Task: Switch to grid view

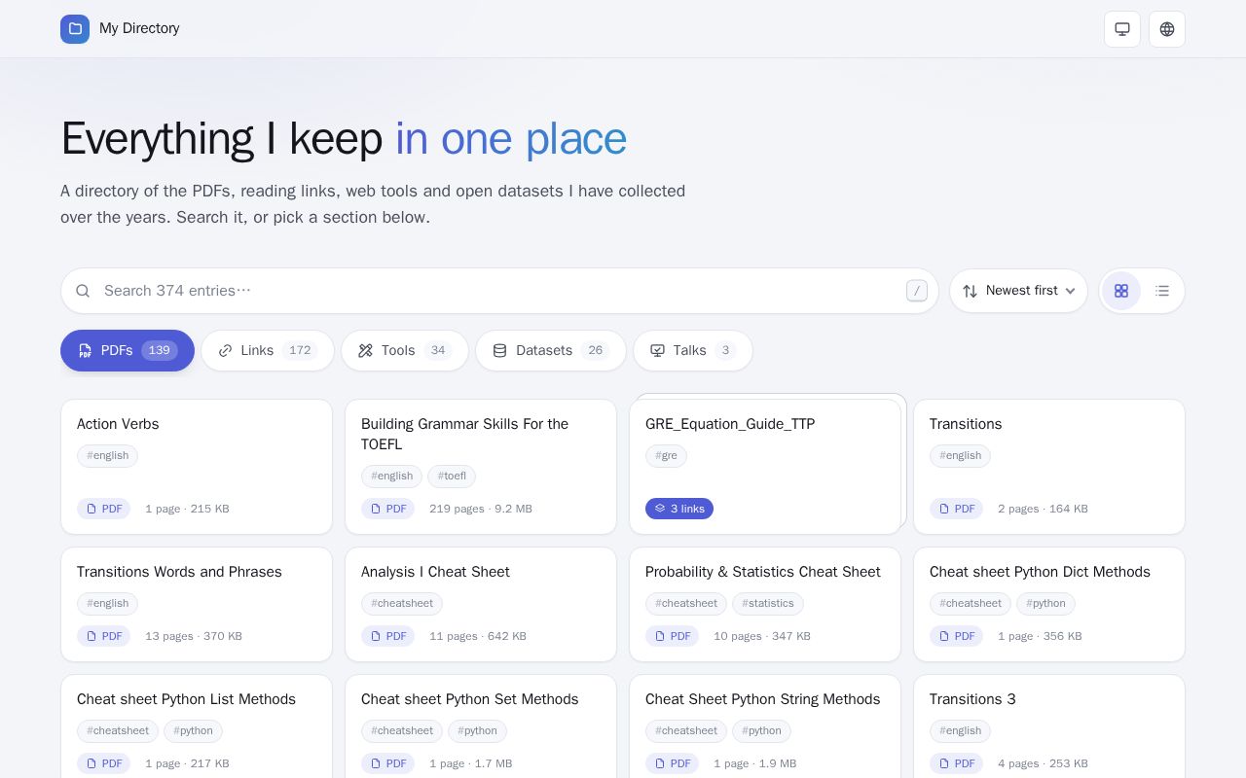Action: [x=1121, y=291]
